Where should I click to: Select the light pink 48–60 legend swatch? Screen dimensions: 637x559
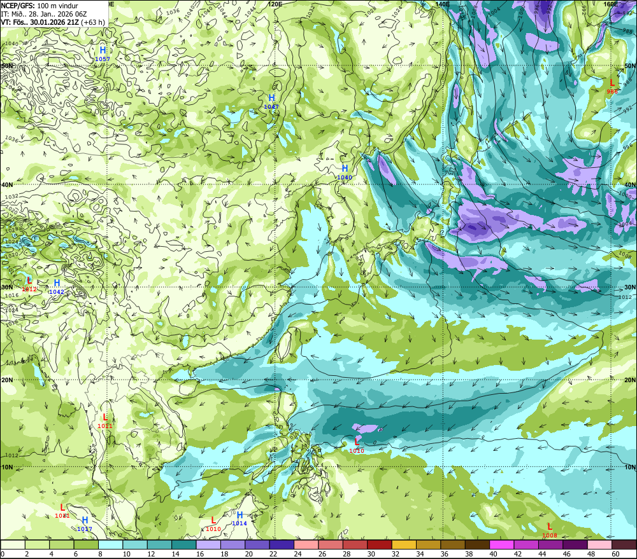[x=599, y=545]
